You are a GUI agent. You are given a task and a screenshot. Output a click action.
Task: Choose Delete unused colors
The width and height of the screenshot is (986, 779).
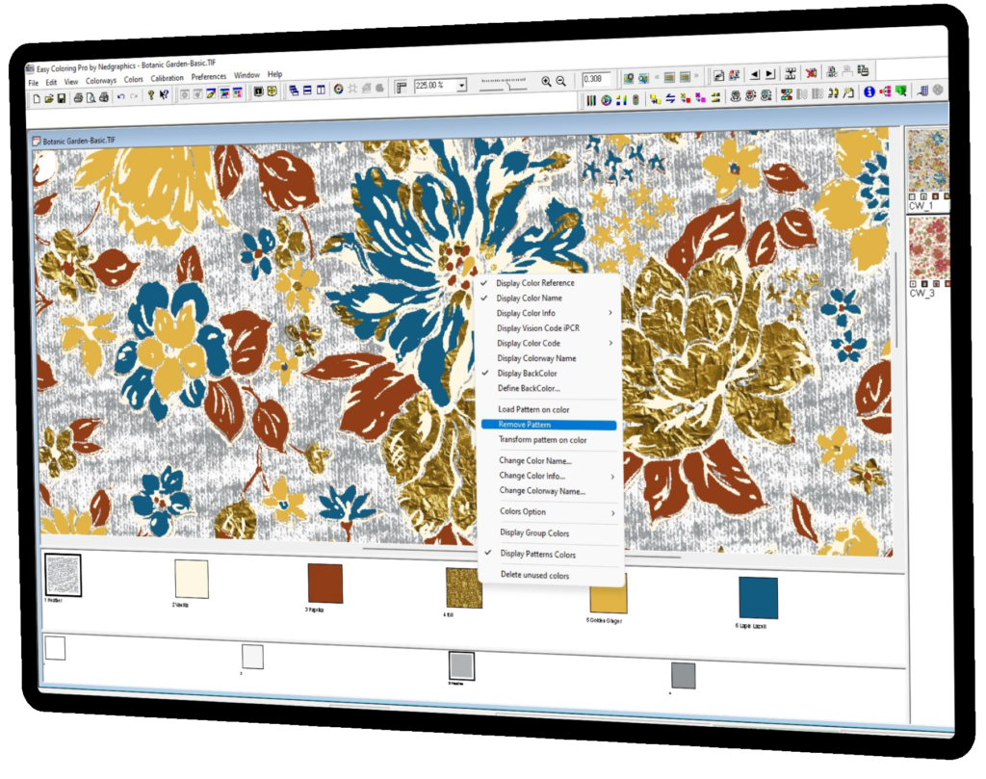[534, 575]
